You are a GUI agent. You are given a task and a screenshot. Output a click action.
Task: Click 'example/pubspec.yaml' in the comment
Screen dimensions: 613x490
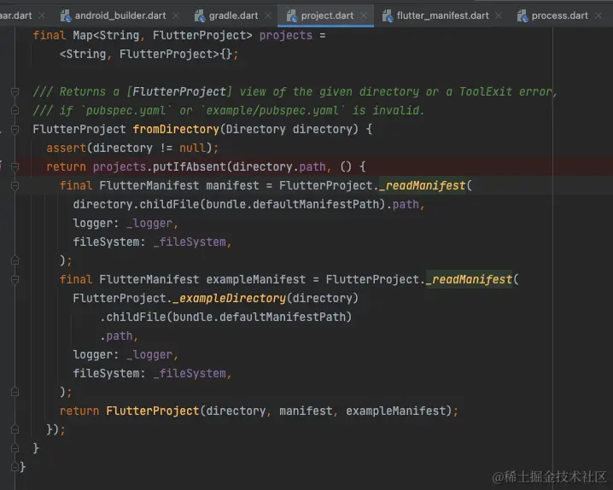point(272,111)
